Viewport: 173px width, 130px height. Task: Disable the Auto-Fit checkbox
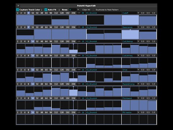click(46, 10)
